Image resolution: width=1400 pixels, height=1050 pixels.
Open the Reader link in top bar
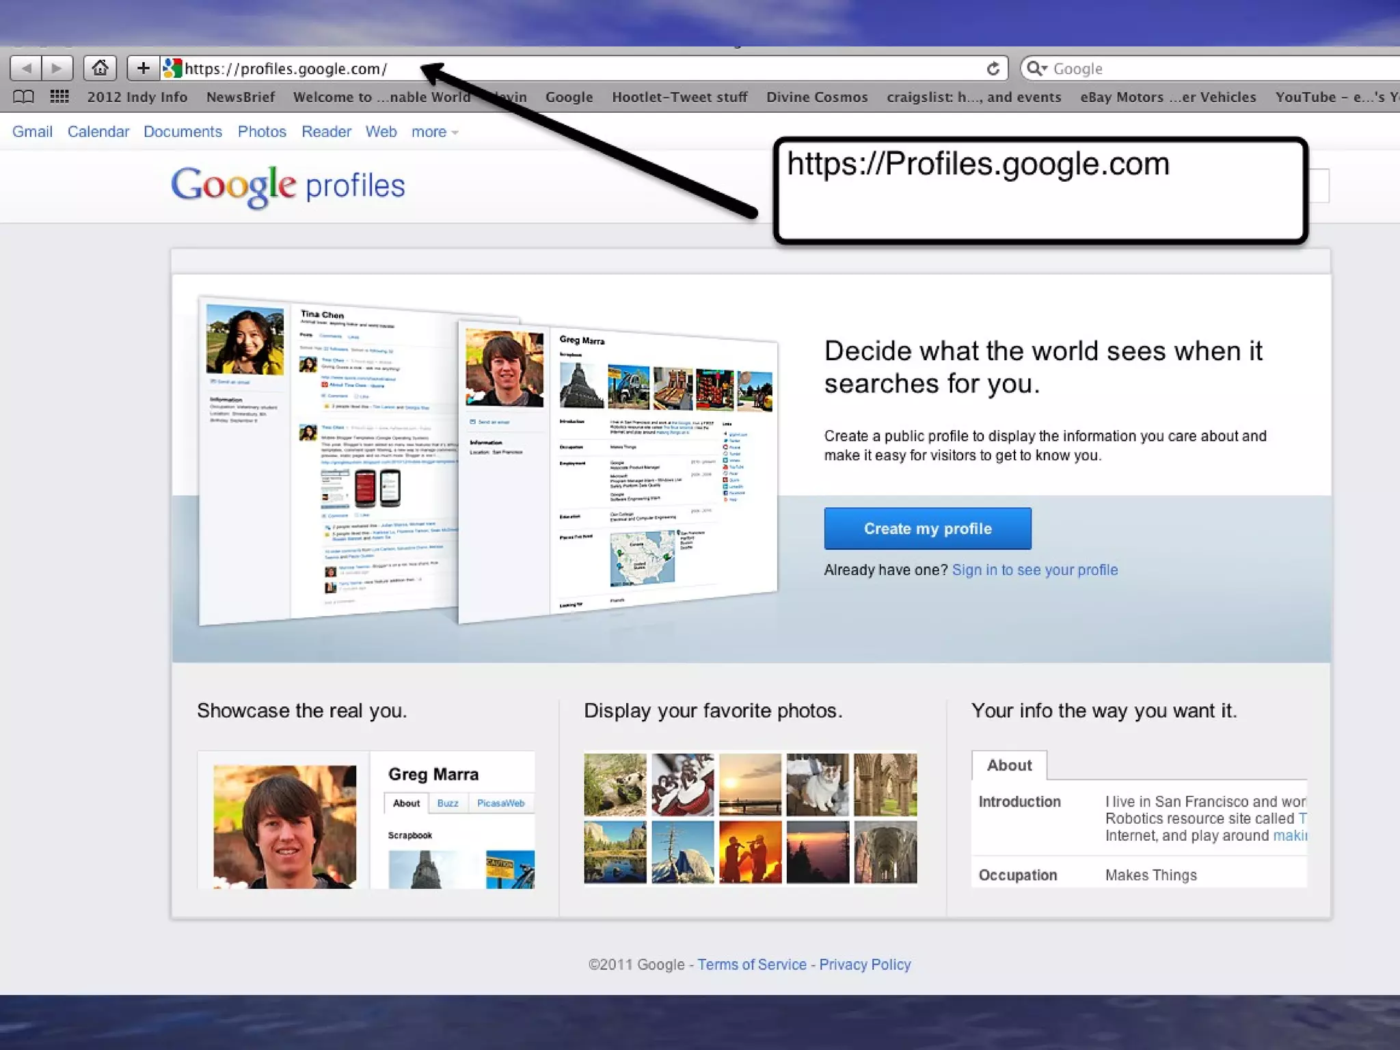[x=326, y=132]
